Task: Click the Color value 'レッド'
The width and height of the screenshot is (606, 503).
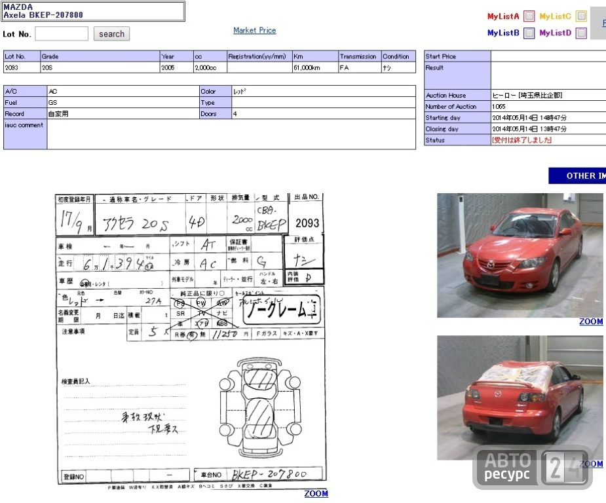Action: [240, 91]
